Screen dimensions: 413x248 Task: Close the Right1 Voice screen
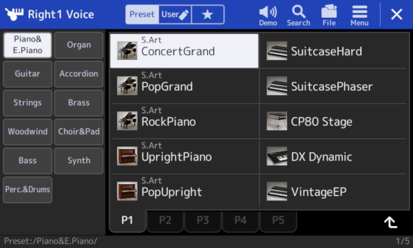(x=396, y=14)
